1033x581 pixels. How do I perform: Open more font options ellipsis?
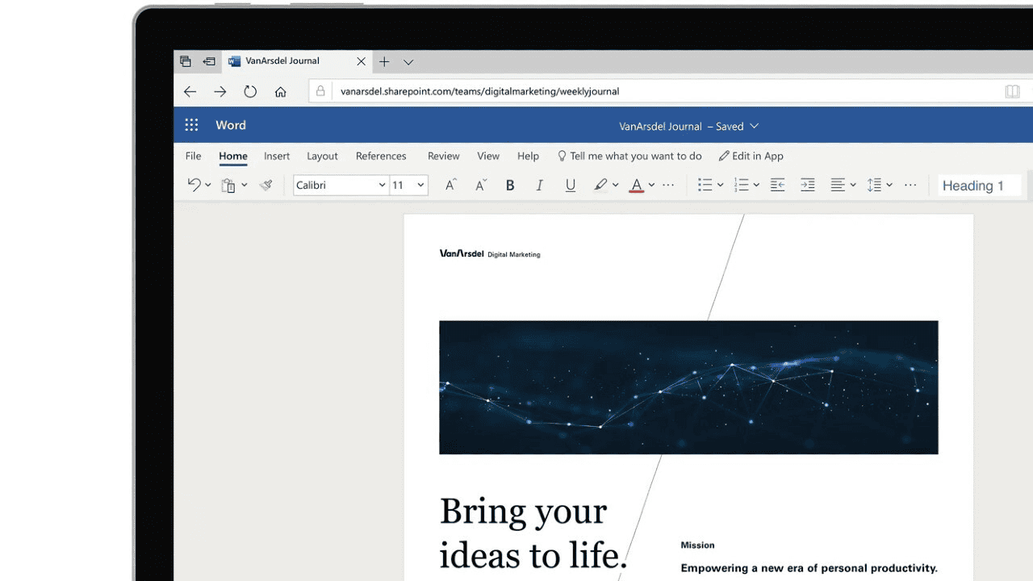pyautogui.click(x=668, y=185)
